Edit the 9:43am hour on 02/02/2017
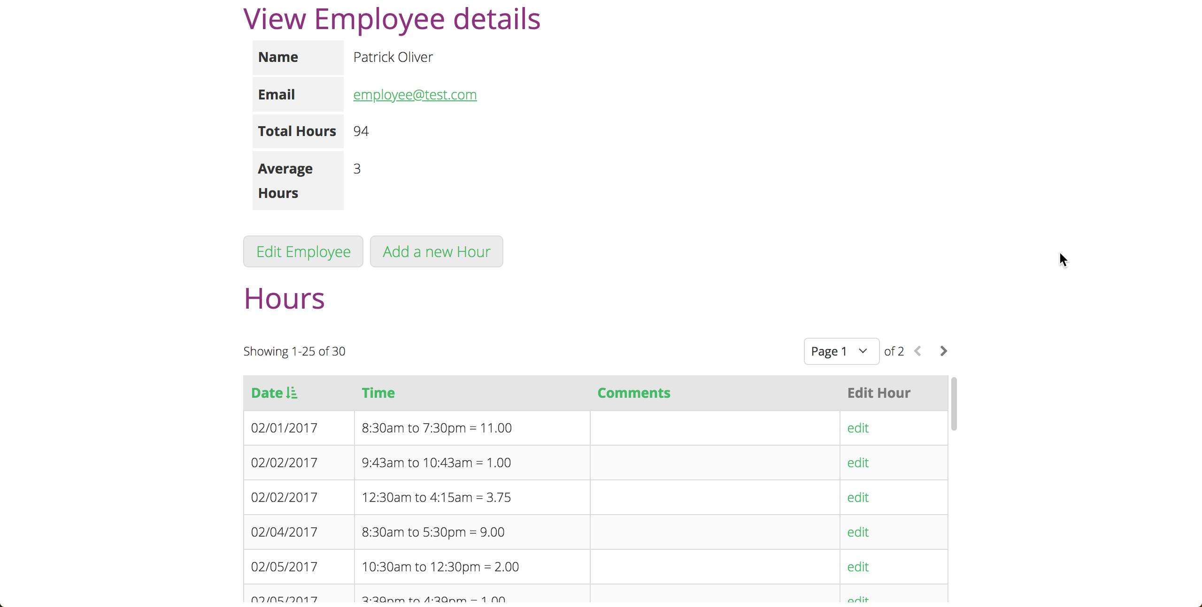 [858, 463]
